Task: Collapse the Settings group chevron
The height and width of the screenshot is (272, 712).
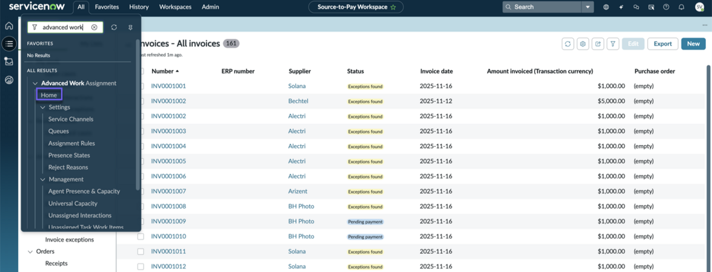Action: click(x=42, y=107)
